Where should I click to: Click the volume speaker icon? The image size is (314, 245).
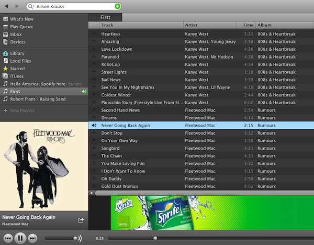tap(80, 238)
